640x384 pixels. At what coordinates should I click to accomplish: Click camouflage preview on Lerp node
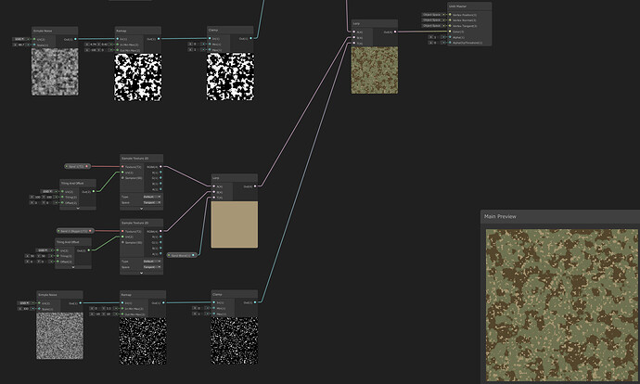pyautogui.click(x=375, y=70)
